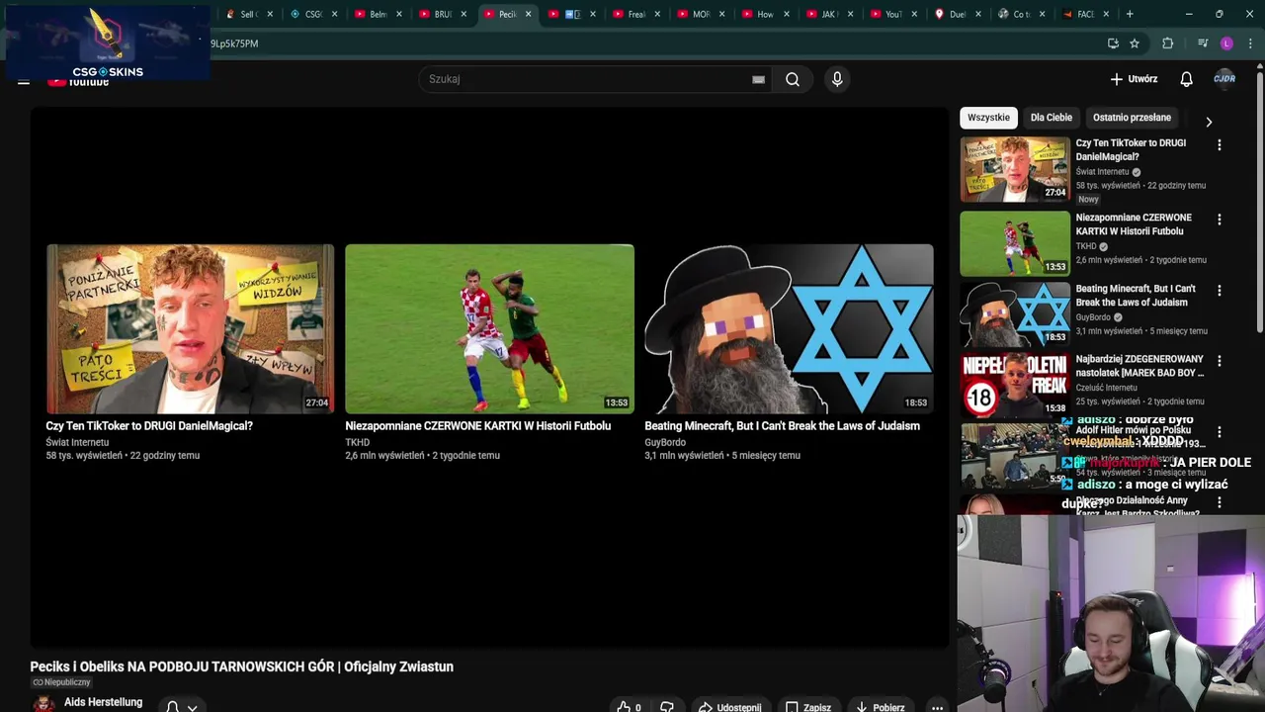The height and width of the screenshot is (712, 1265).
Task: Open the media control icon in Chrome toolbar
Action: (1202, 44)
